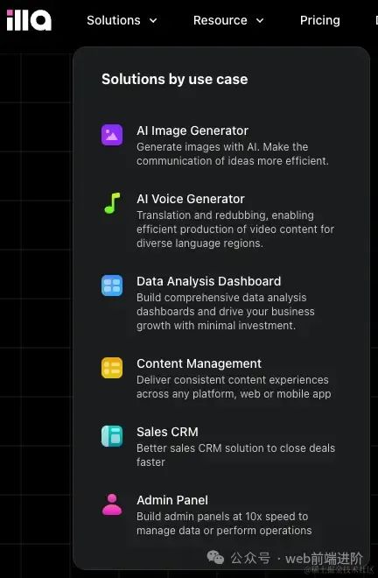Open the Sales CRM description text

[235, 455]
